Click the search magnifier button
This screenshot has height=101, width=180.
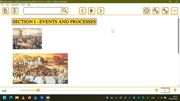[65, 11]
